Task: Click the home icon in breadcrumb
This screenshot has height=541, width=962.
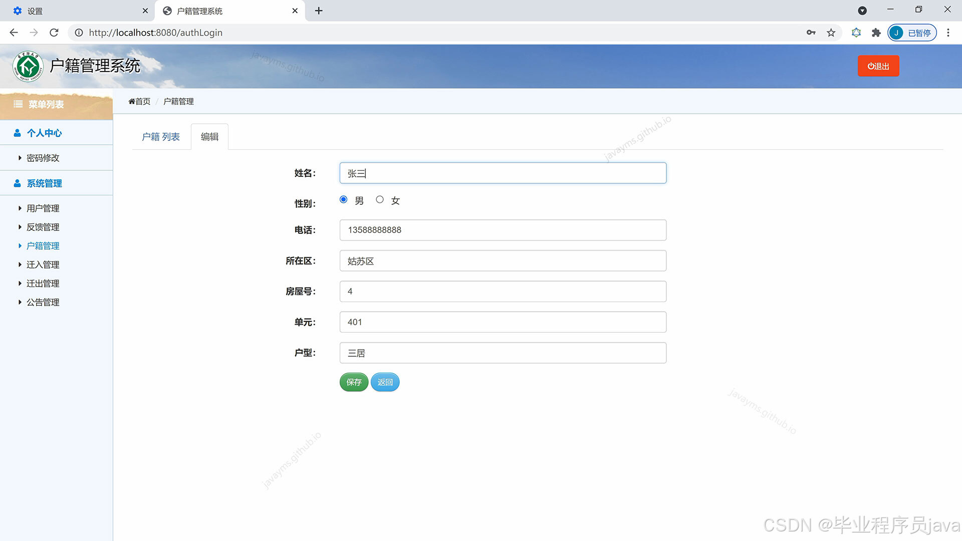Action: click(132, 102)
